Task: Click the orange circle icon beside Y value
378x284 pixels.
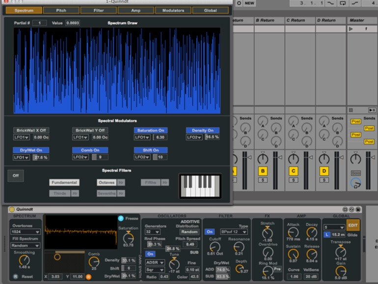Action: (89, 277)
